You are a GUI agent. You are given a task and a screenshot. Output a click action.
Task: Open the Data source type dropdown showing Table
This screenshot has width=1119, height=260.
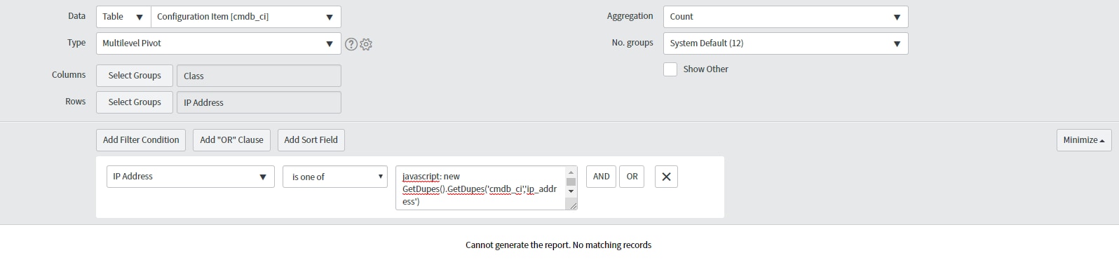123,17
